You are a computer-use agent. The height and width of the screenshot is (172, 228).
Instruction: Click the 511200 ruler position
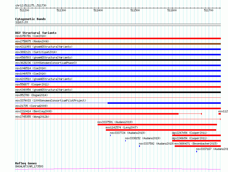pos(24,10)
